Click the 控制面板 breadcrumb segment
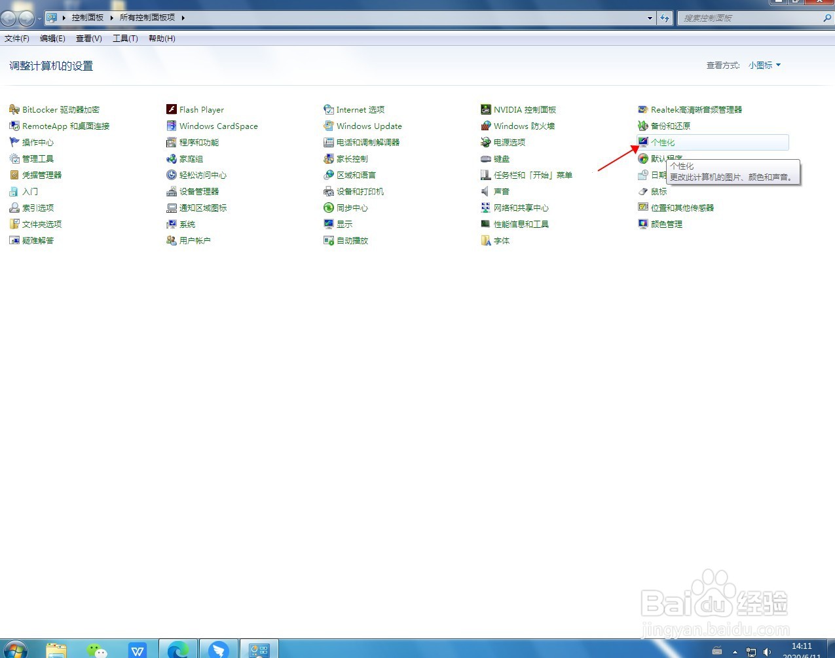This screenshot has width=835, height=658. pos(88,18)
